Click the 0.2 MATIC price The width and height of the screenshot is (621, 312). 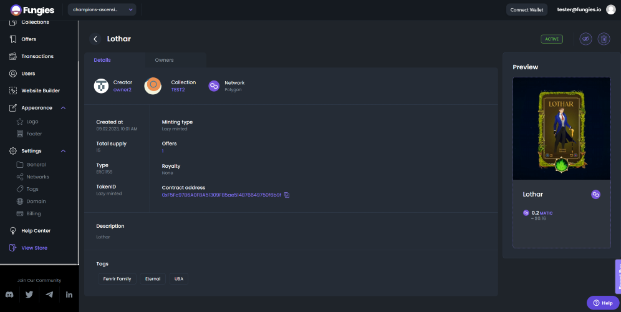pyautogui.click(x=542, y=213)
